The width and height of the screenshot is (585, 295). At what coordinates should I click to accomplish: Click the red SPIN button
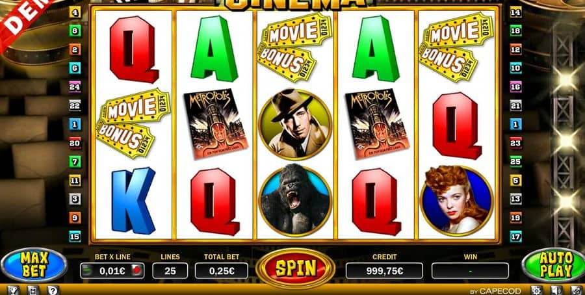pos(295,268)
